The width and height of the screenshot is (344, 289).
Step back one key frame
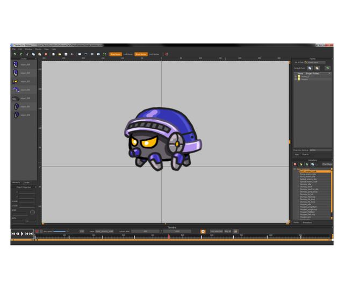click(x=18, y=234)
